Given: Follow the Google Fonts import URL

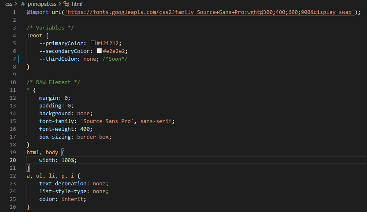Looking at the screenshot, I should pyautogui.click(x=209, y=12).
